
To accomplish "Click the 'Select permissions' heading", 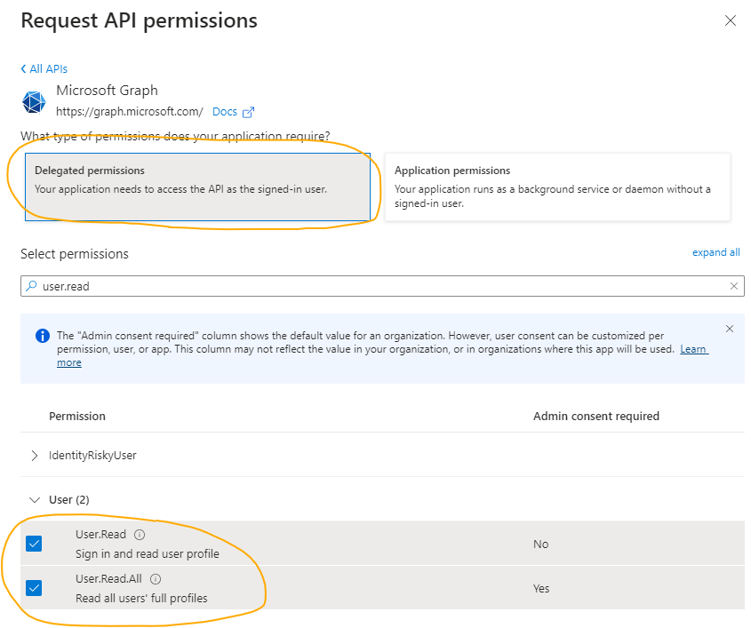I will pos(75,254).
